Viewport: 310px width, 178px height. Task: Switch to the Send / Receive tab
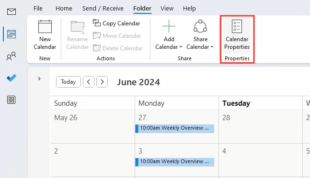[x=103, y=9]
